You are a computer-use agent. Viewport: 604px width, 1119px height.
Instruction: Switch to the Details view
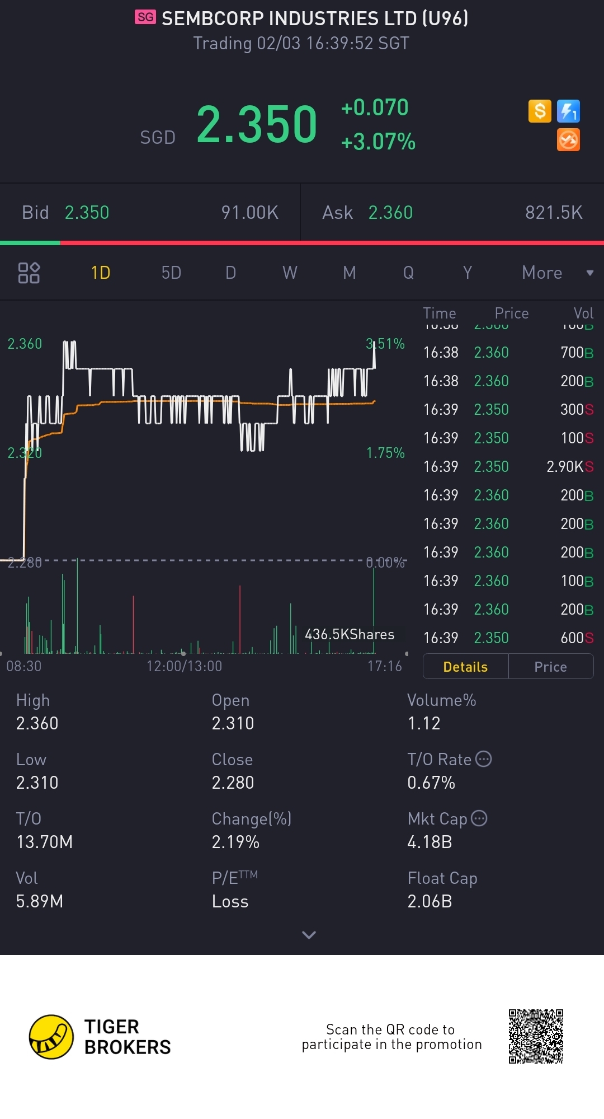pos(465,667)
